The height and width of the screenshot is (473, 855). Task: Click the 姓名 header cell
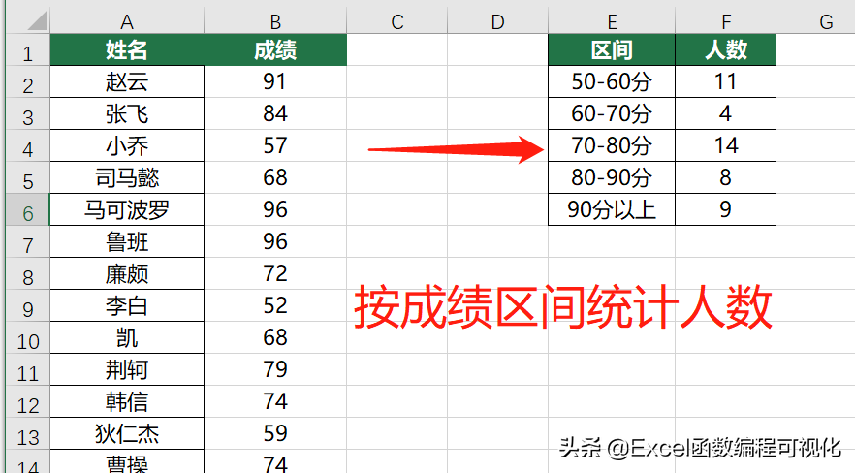(x=127, y=50)
